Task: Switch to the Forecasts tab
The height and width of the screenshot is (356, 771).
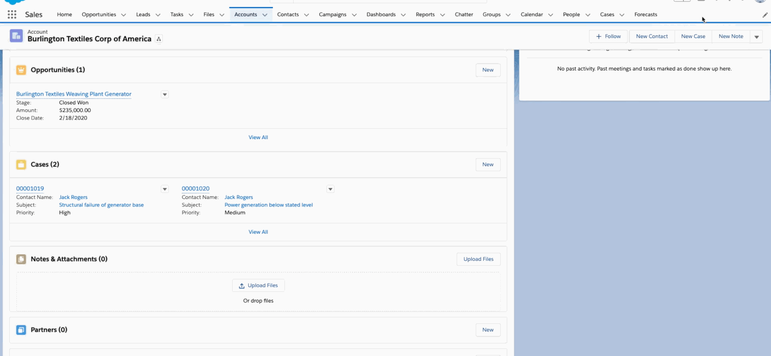Action: 646,14
